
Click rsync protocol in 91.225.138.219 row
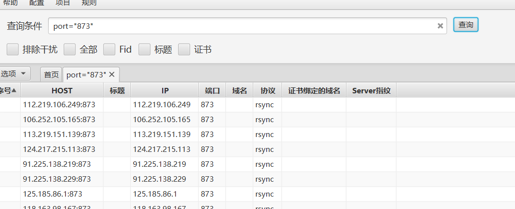(x=264, y=164)
